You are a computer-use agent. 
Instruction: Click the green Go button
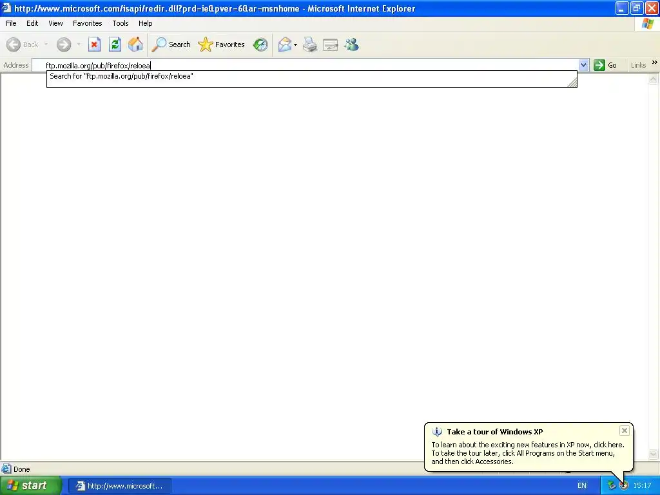click(x=605, y=65)
